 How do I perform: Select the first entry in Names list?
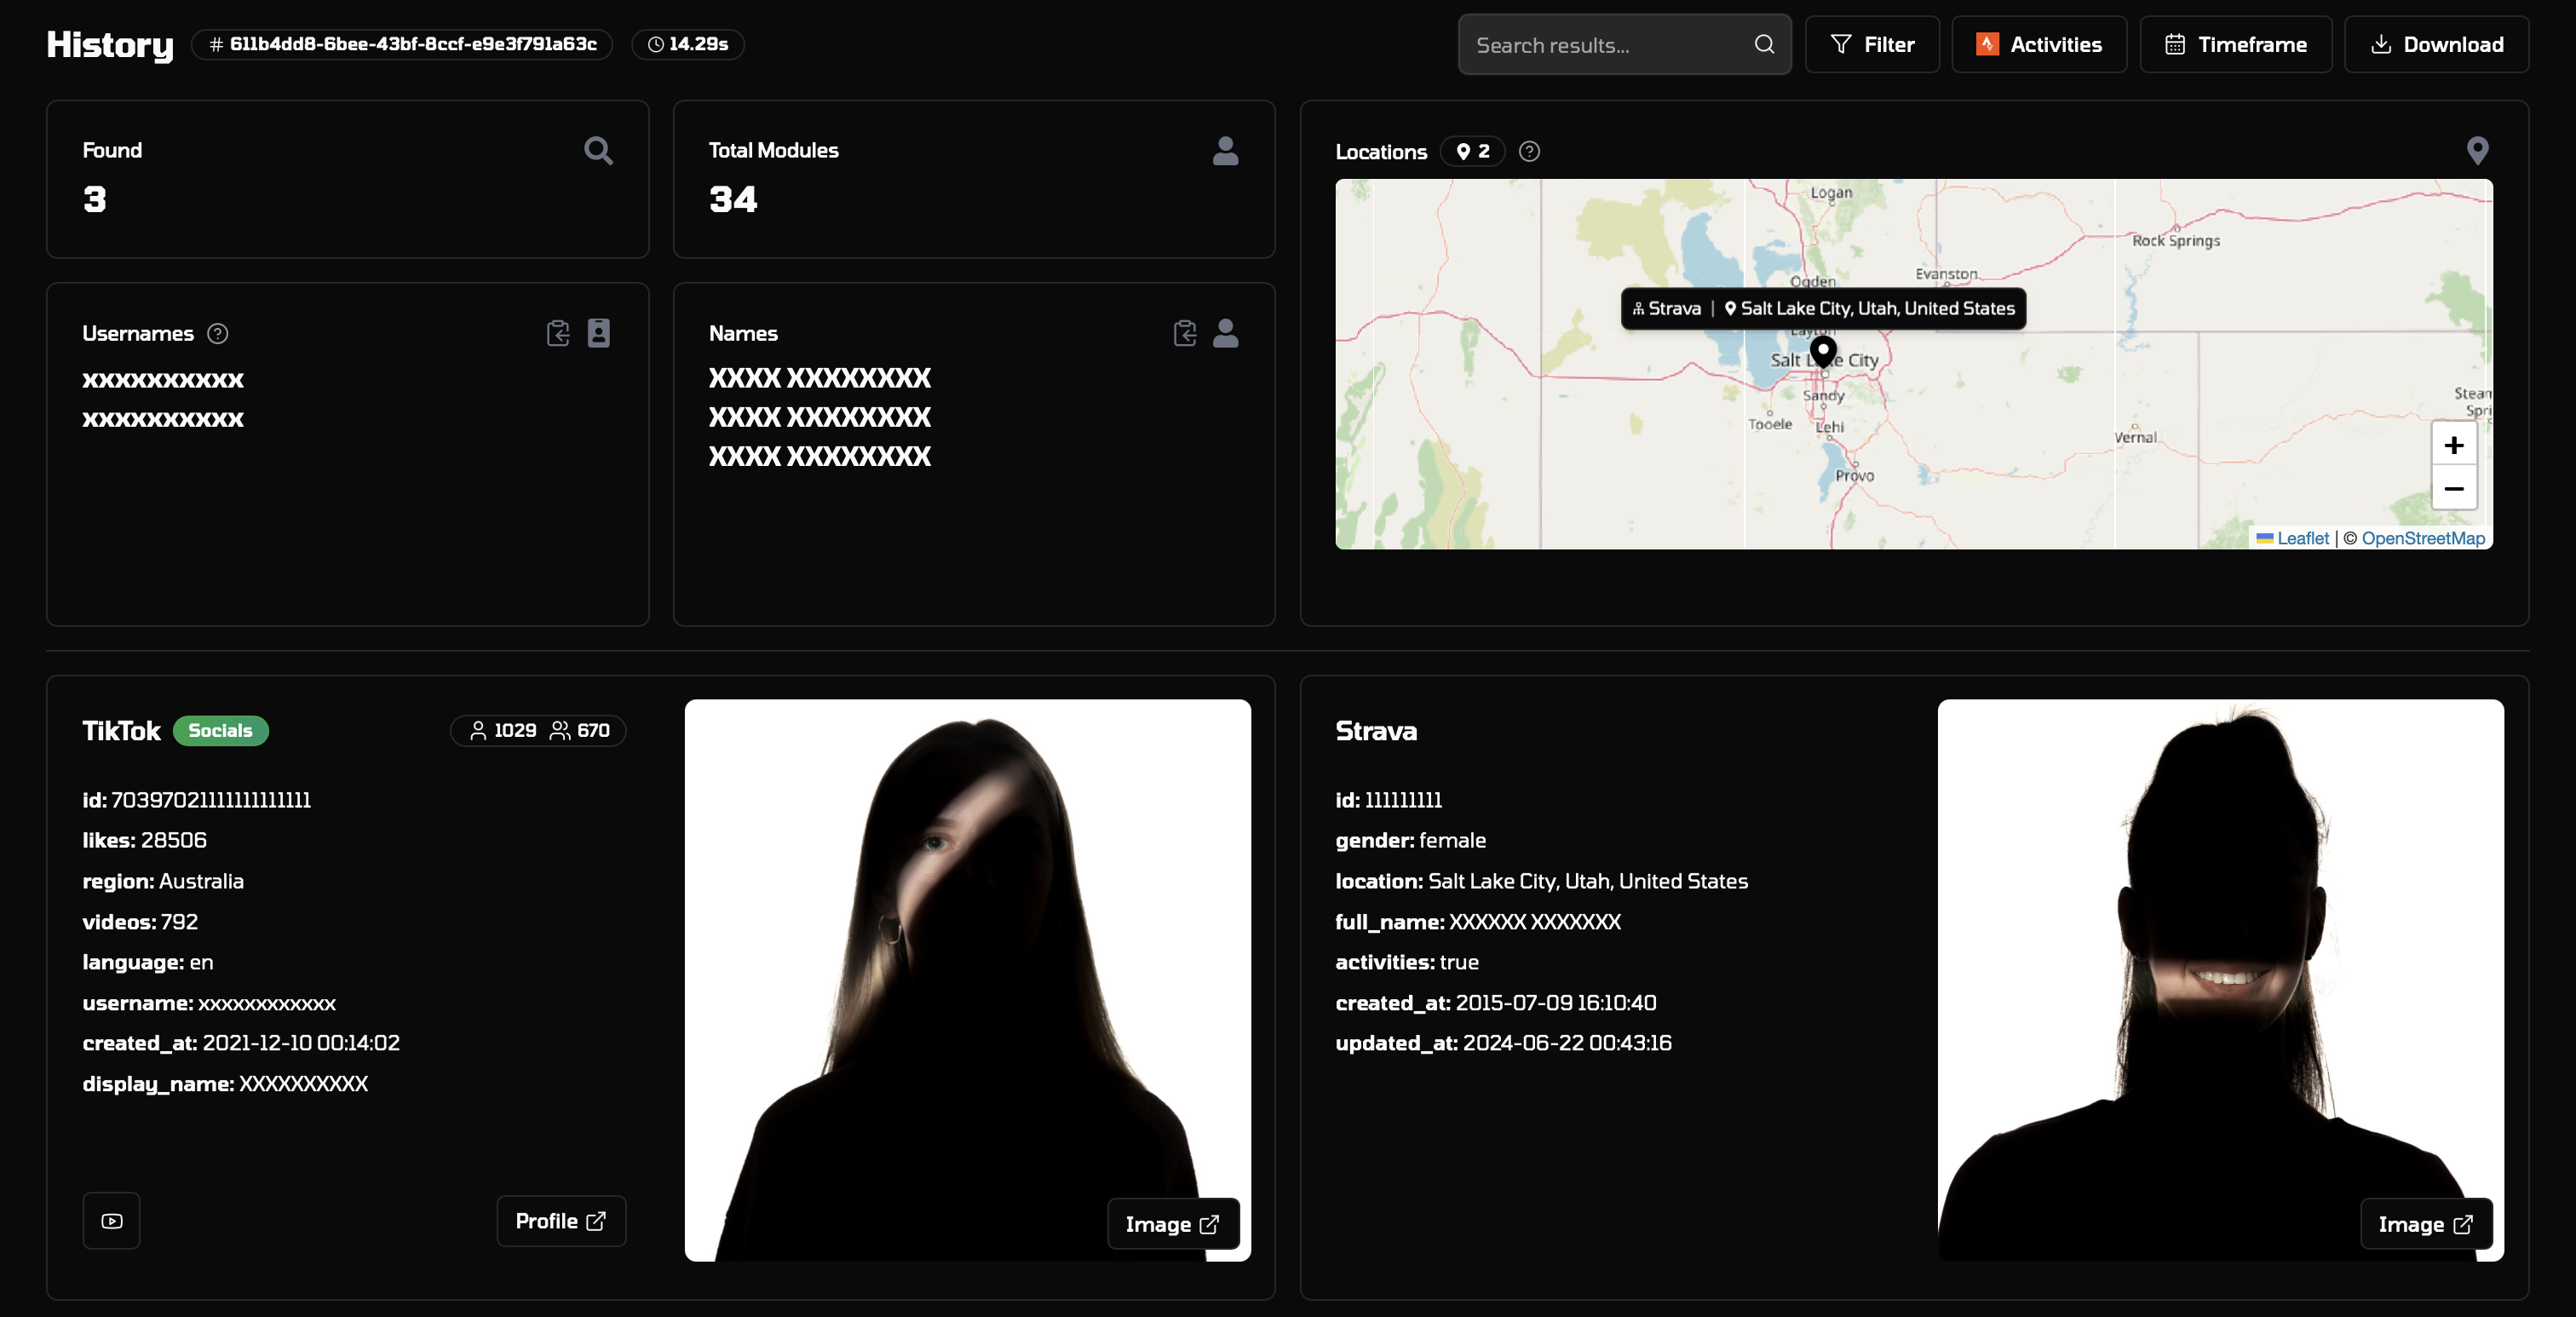click(820, 378)
